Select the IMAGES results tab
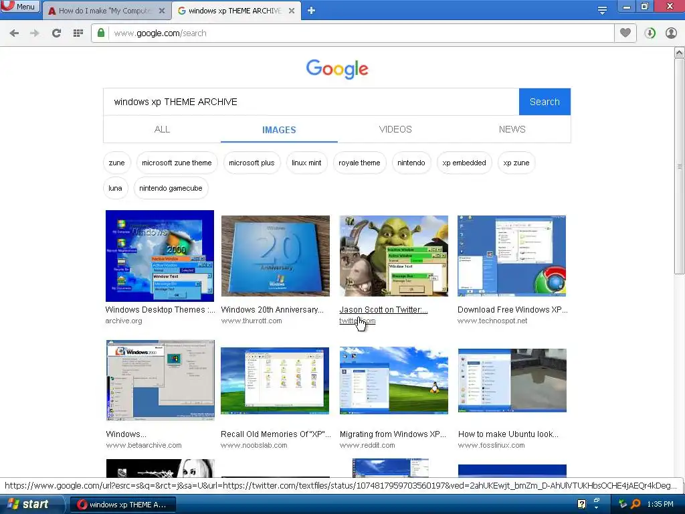The width and height of the screenshot is (685, 514). pyautogui.click(x=279, y=130)
